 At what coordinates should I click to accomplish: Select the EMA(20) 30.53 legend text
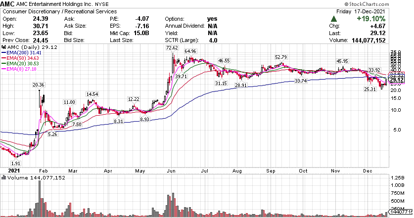23,64
